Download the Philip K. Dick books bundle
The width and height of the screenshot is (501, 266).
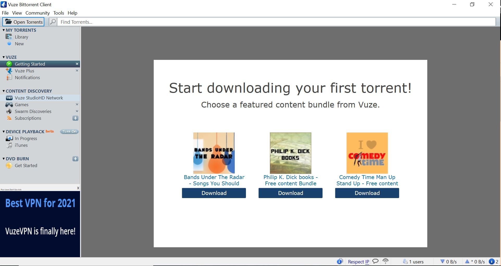(x=290, y=193)
